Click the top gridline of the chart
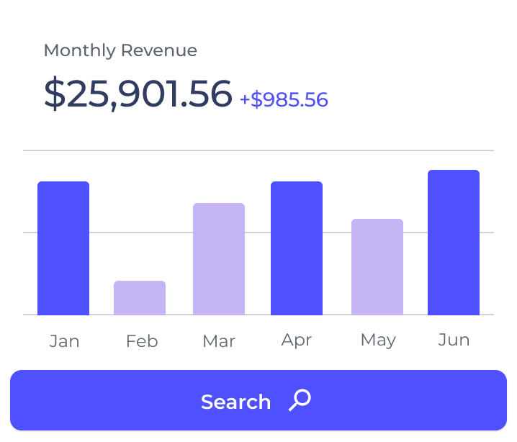The image size is (517, 442). (x=258, y=150)
